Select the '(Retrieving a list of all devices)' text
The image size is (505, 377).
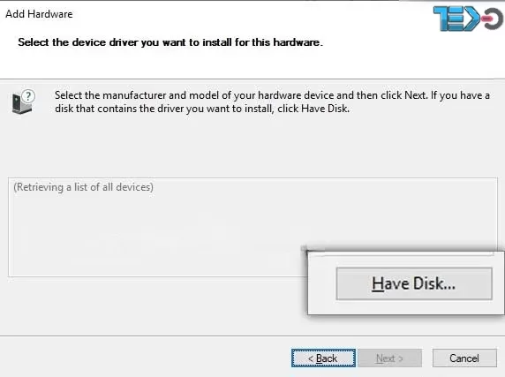click(x=83, y=187)
